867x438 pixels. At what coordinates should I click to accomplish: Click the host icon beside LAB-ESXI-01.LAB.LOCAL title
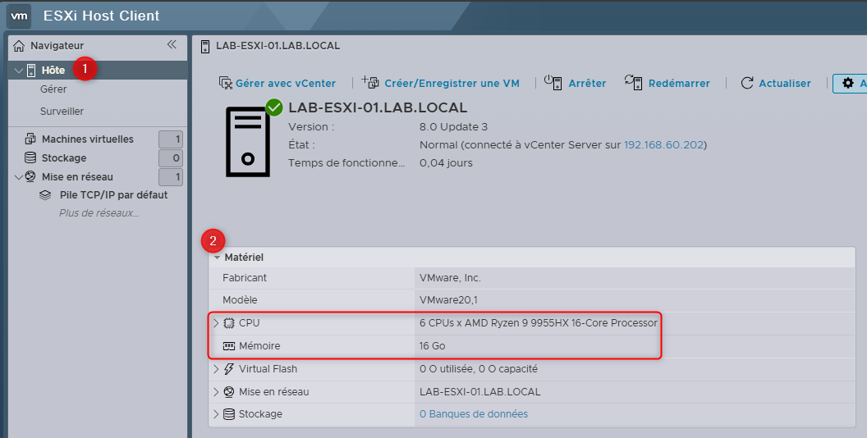point(205,47)
